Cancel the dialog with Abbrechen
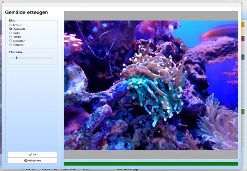 point(33,160)
